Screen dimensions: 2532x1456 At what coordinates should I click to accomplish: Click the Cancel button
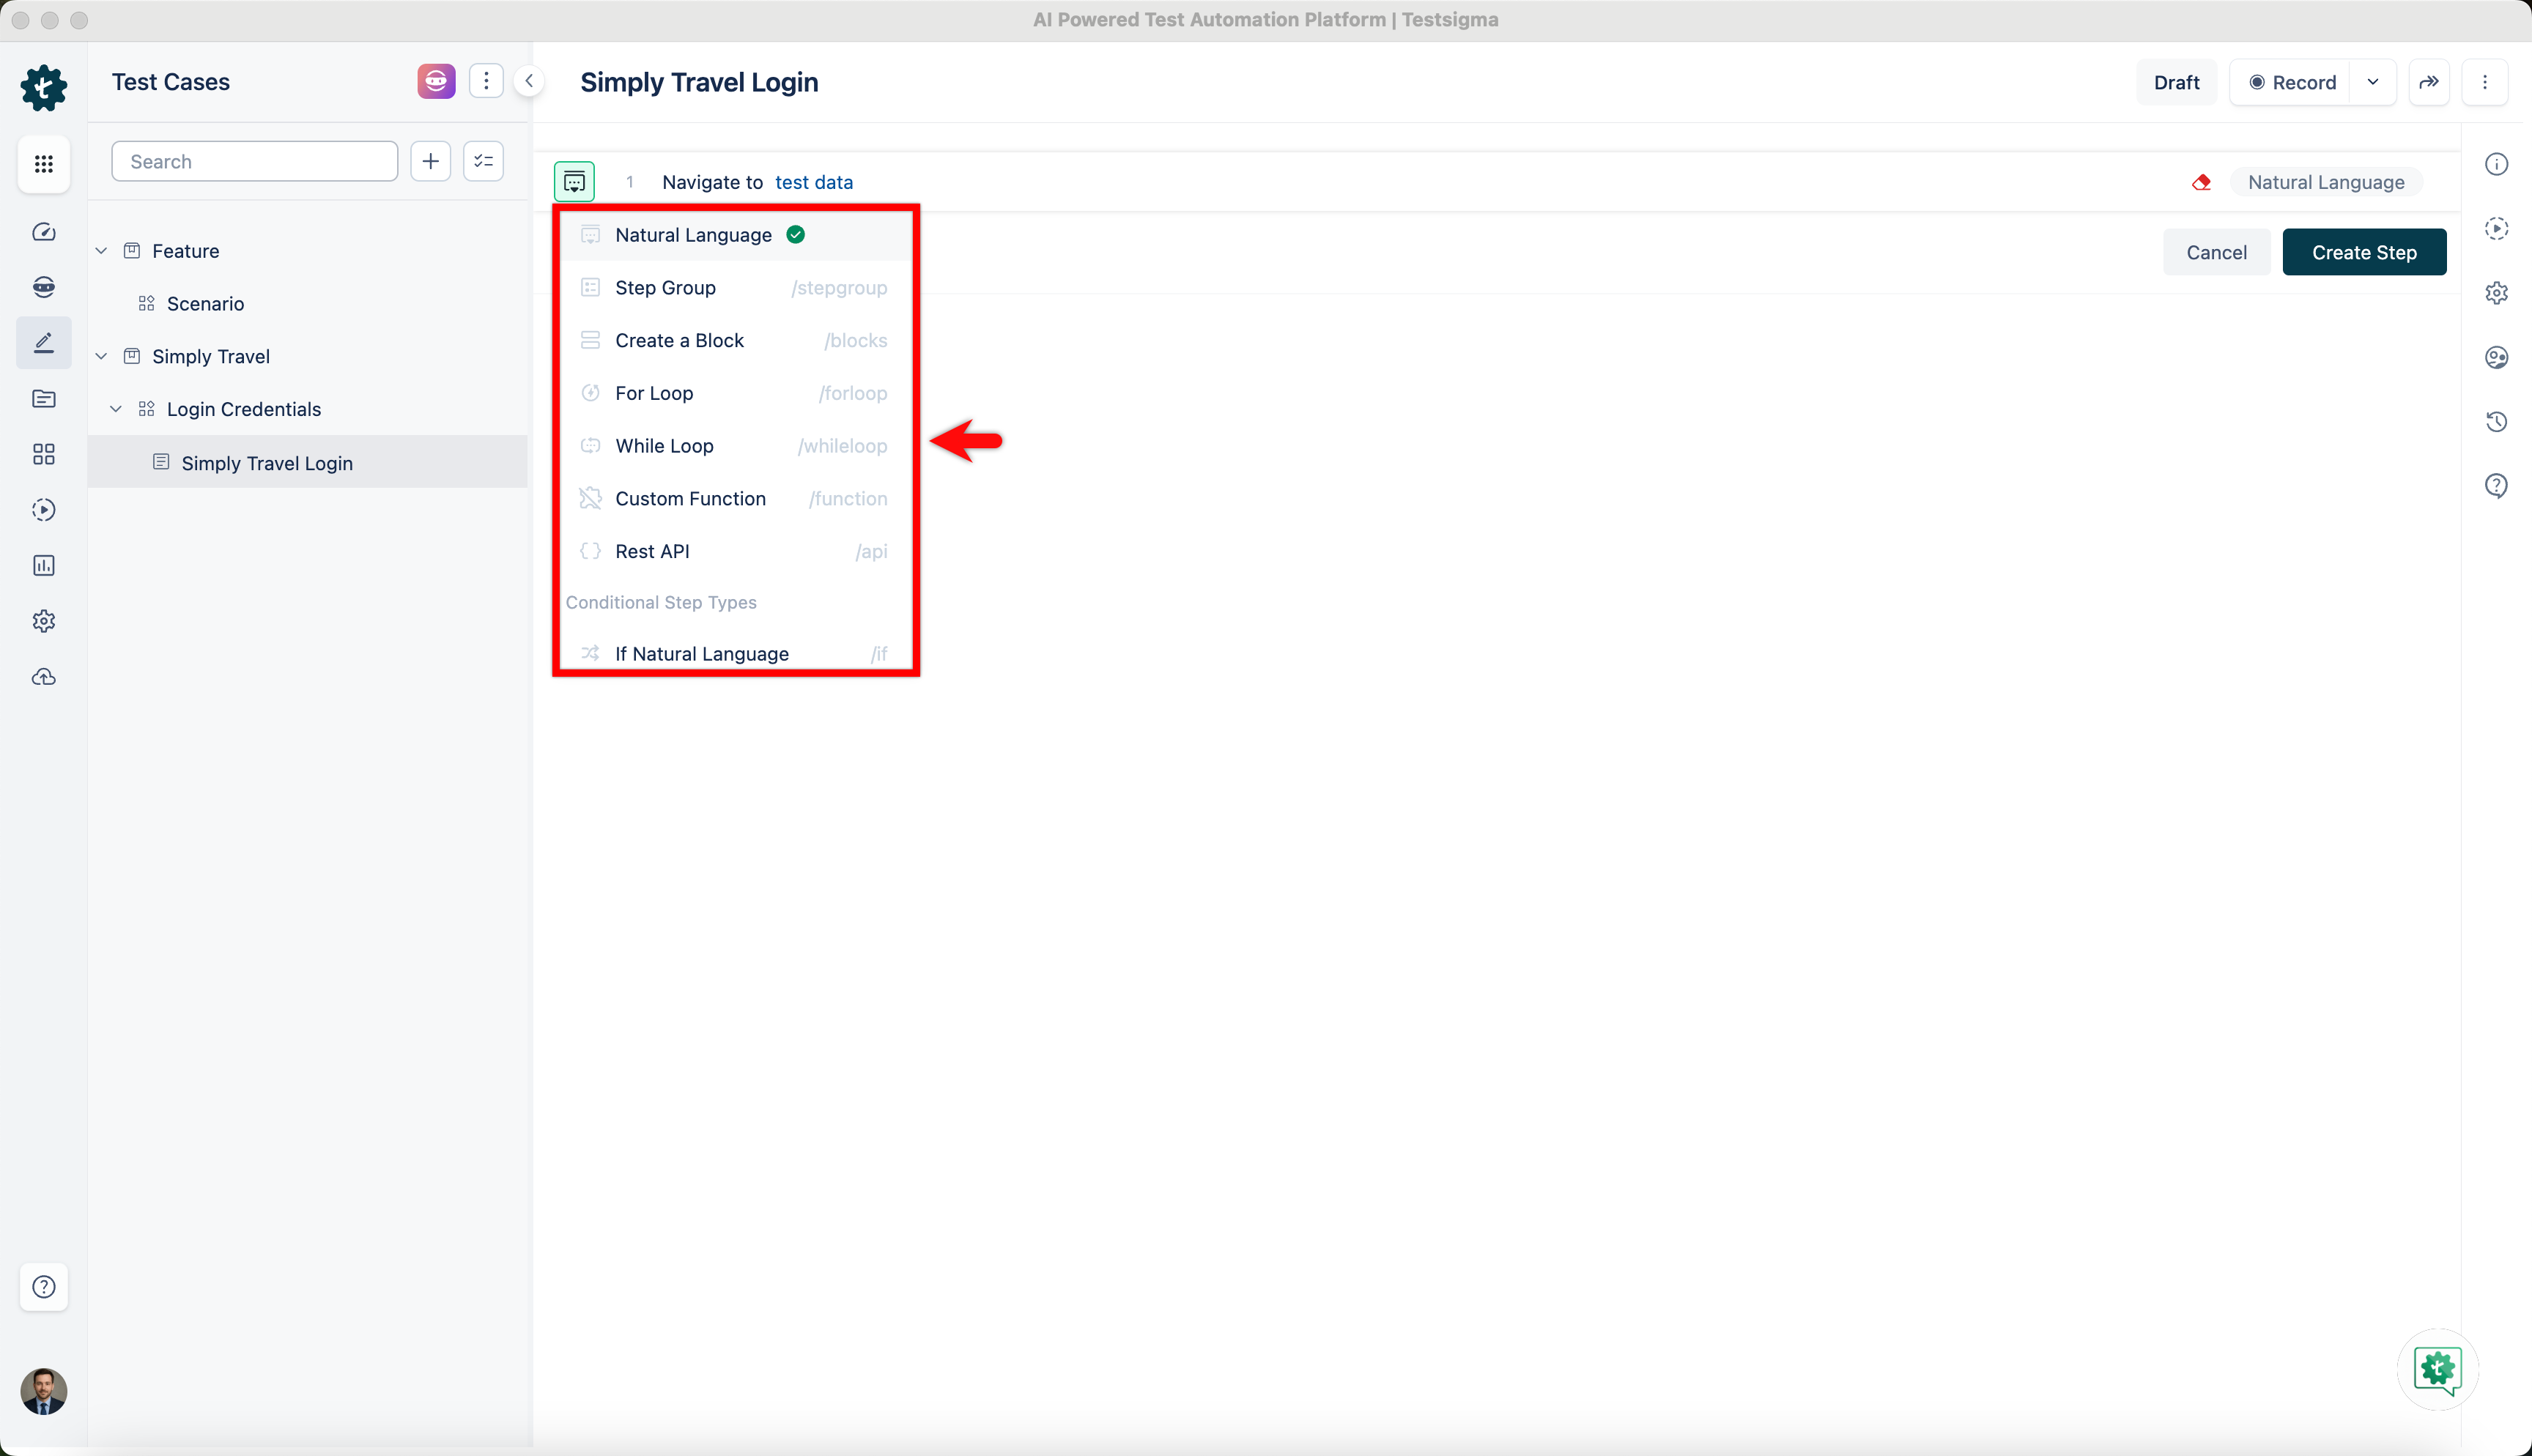tap(2216, 252)
